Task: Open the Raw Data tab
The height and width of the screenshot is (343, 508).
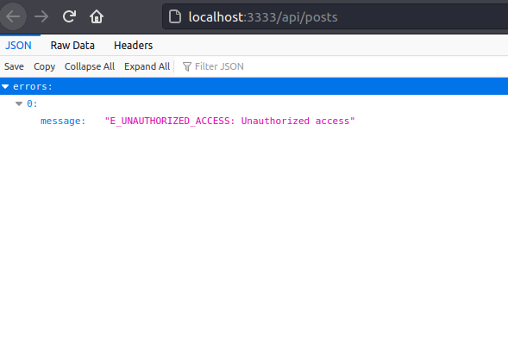Action: click(72, 46)
